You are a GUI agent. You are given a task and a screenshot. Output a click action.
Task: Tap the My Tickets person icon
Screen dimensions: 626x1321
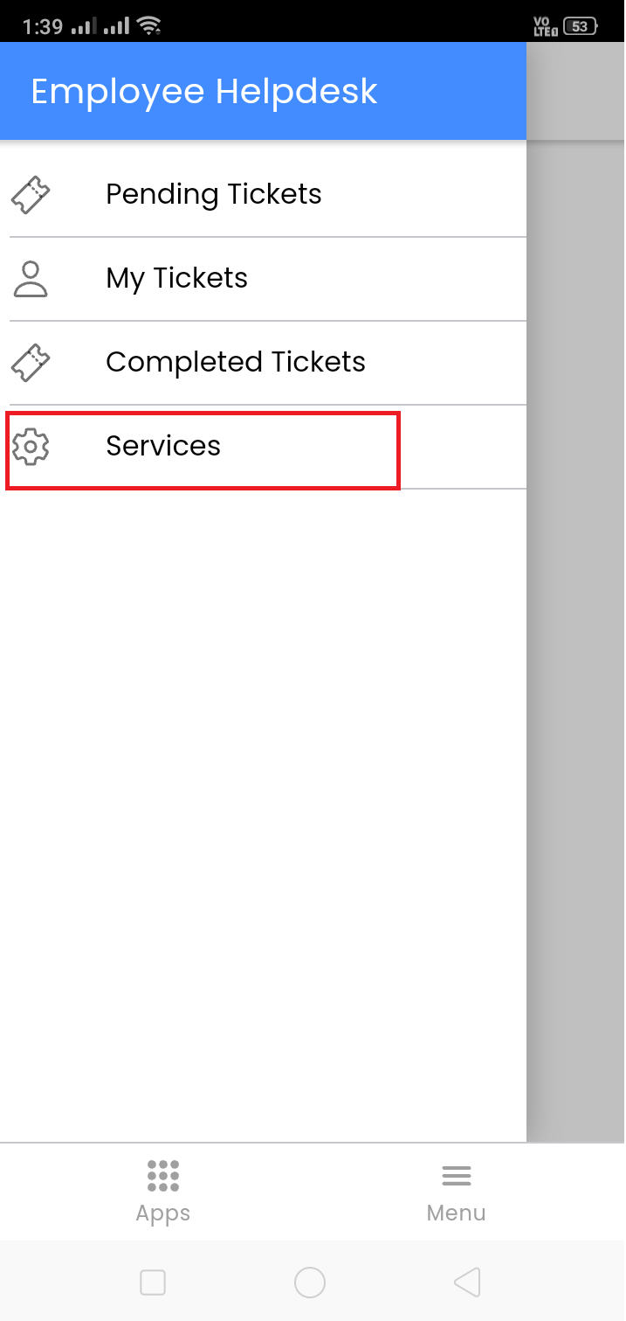tap(31, 278)
